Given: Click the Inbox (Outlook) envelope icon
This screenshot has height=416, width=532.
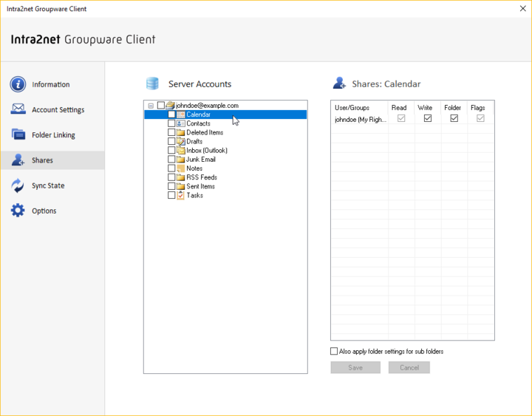Looking at the screenshot, I should point(181,150).
